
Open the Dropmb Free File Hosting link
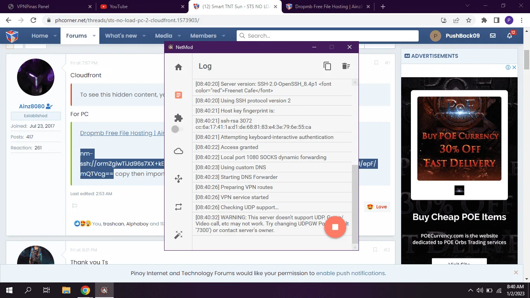[122, 133]
